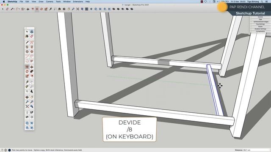Image resolution: width=271 pixels, height=152 pixels.
Task: Open the Line tool dropdown arrow in toolbar
Action: pyautogui.click(x=14, y=9)
